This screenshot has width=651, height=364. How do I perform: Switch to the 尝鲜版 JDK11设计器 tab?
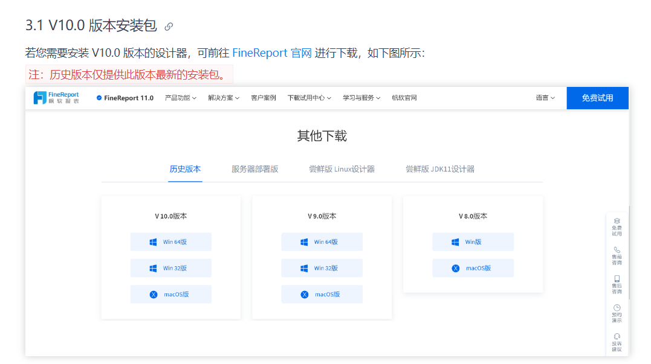[440, 169]
